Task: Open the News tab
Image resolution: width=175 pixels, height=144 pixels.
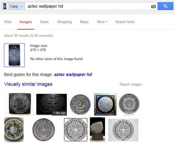Action: coord(44,22)
